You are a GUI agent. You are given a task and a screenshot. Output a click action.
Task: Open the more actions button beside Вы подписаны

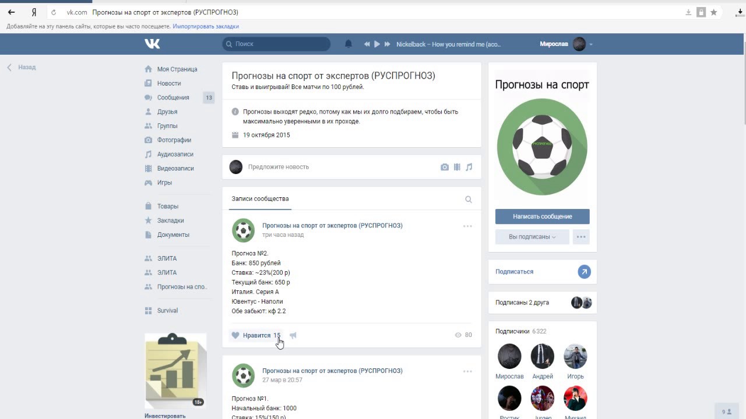point(581,237)
